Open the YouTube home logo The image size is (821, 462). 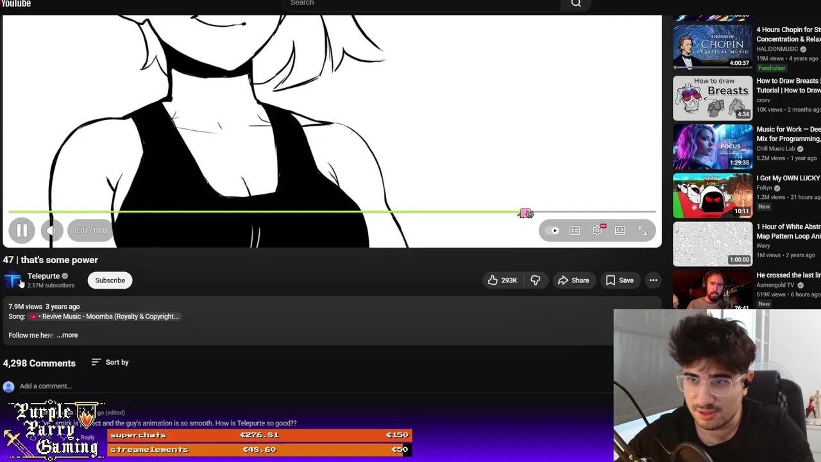coord(16,4)
